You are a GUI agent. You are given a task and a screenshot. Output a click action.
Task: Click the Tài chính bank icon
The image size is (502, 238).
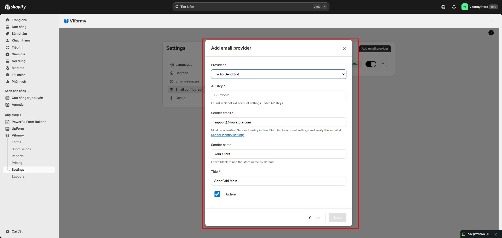pos(8,75)
